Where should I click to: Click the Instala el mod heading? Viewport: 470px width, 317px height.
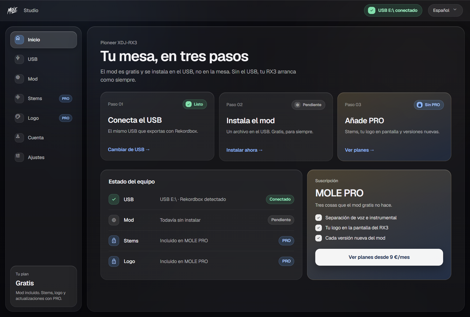(250, 121)
